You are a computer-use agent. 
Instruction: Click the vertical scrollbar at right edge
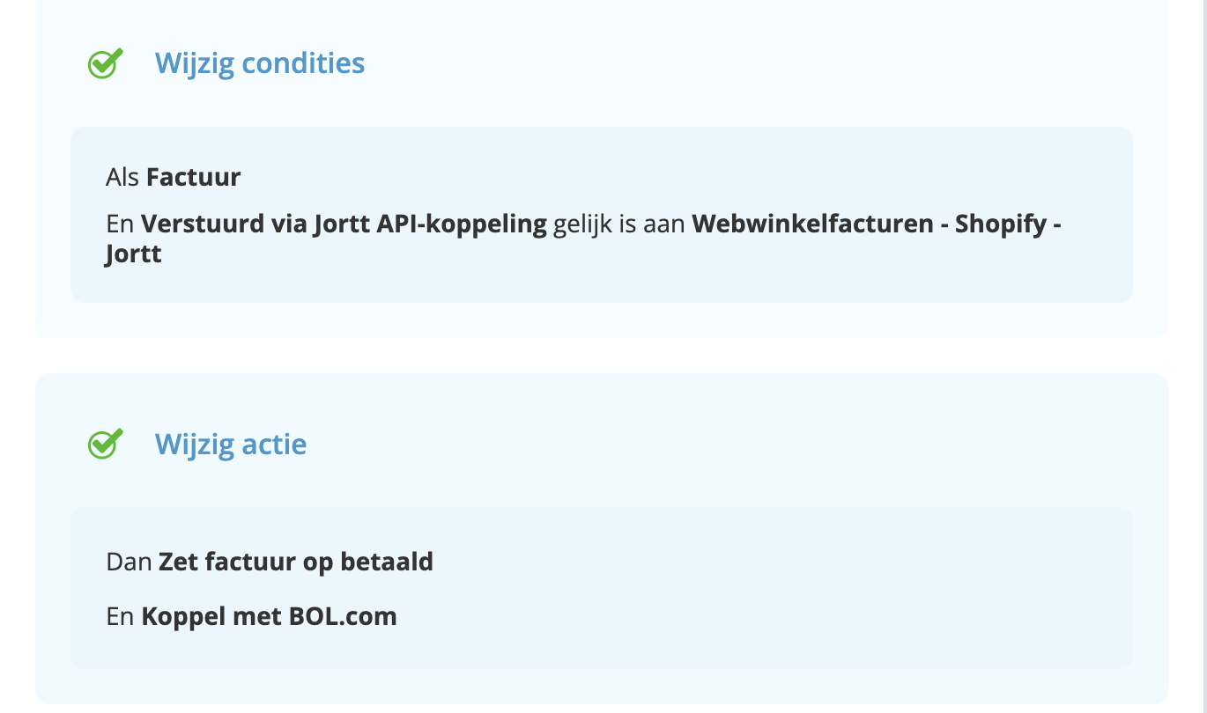point(1201,352)
